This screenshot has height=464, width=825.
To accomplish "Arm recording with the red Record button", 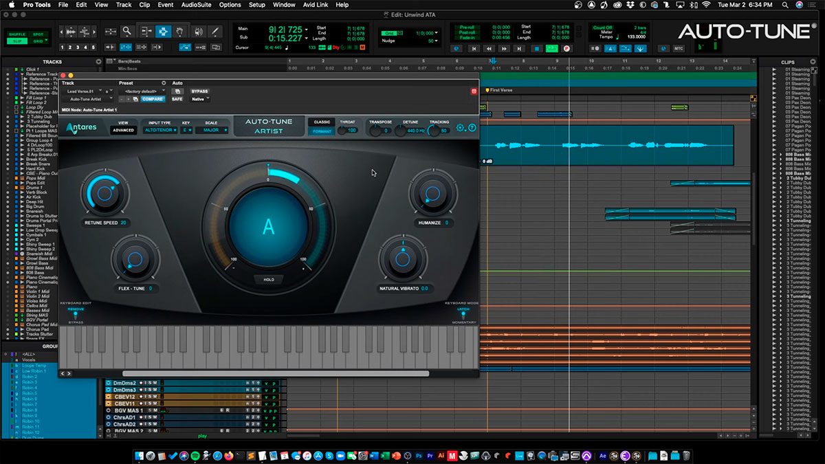I will (567, 49).
